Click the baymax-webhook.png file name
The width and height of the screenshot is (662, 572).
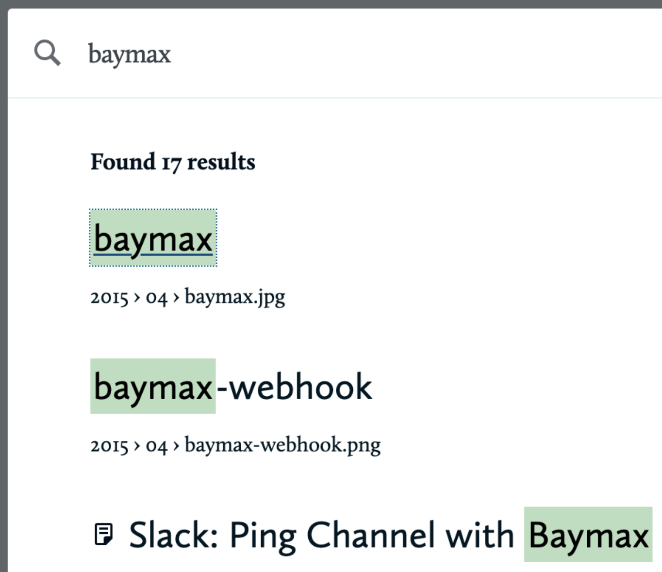(282, 445)
